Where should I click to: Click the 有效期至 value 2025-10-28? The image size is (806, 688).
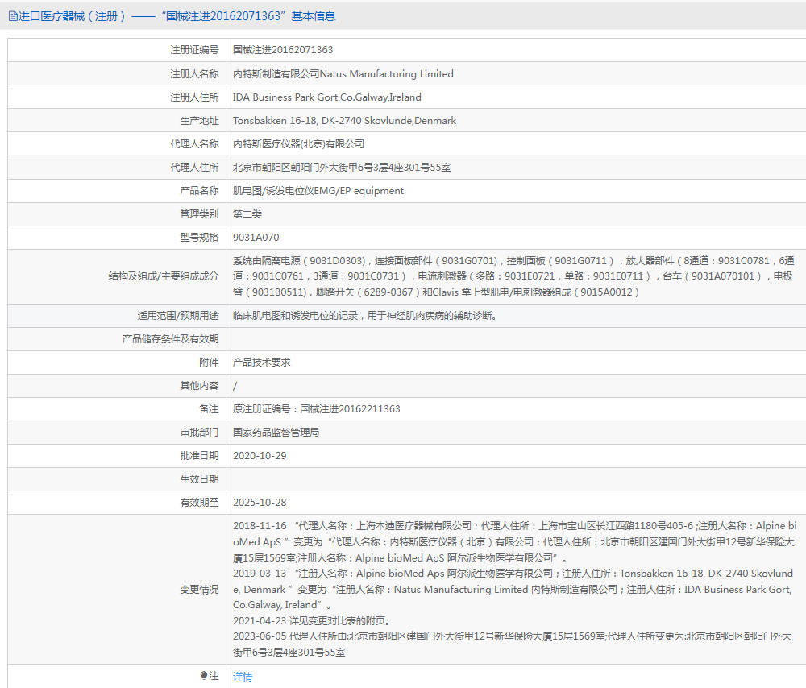[261, 503]
